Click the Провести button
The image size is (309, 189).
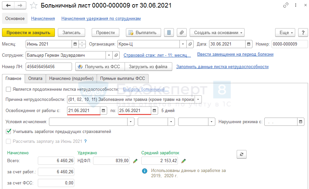click(106, 33)
